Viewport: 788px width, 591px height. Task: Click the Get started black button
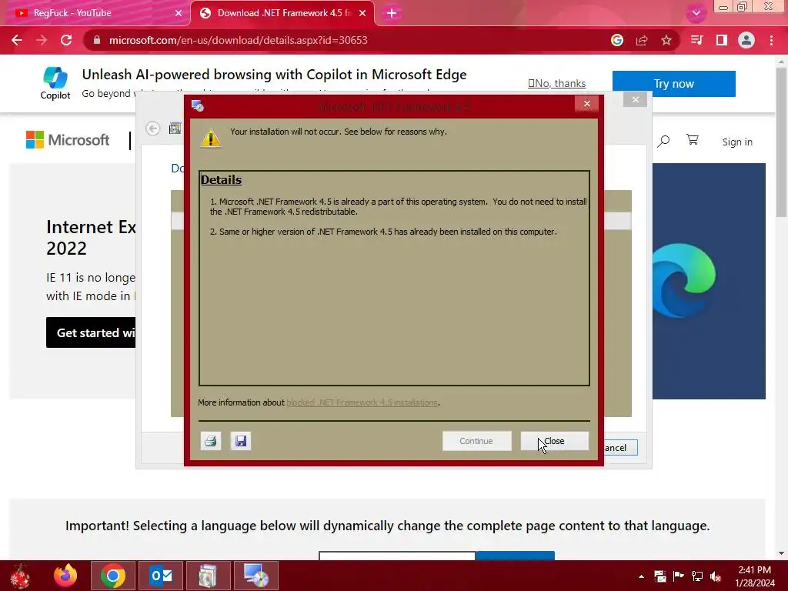[x=91, y=332]
